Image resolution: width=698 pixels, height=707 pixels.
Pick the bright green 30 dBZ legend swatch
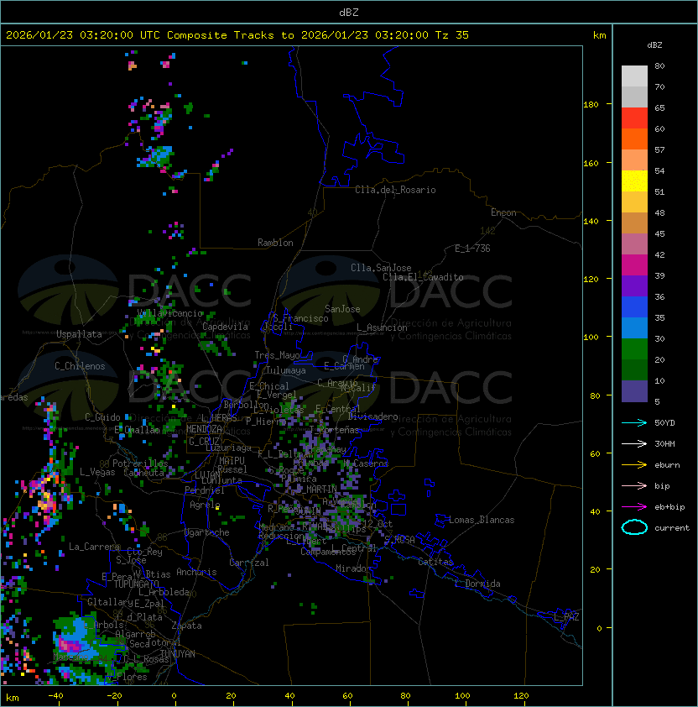pos(634,349)
